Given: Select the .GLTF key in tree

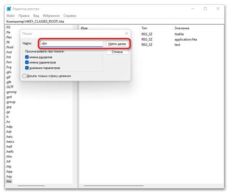Looking at the screenshot, I should (10, 87).
